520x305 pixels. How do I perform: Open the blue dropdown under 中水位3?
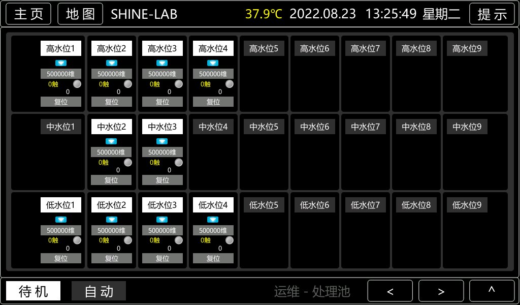162,141
